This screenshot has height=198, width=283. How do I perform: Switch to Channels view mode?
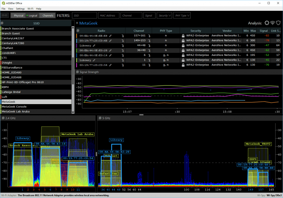click(x=48, y=16)
